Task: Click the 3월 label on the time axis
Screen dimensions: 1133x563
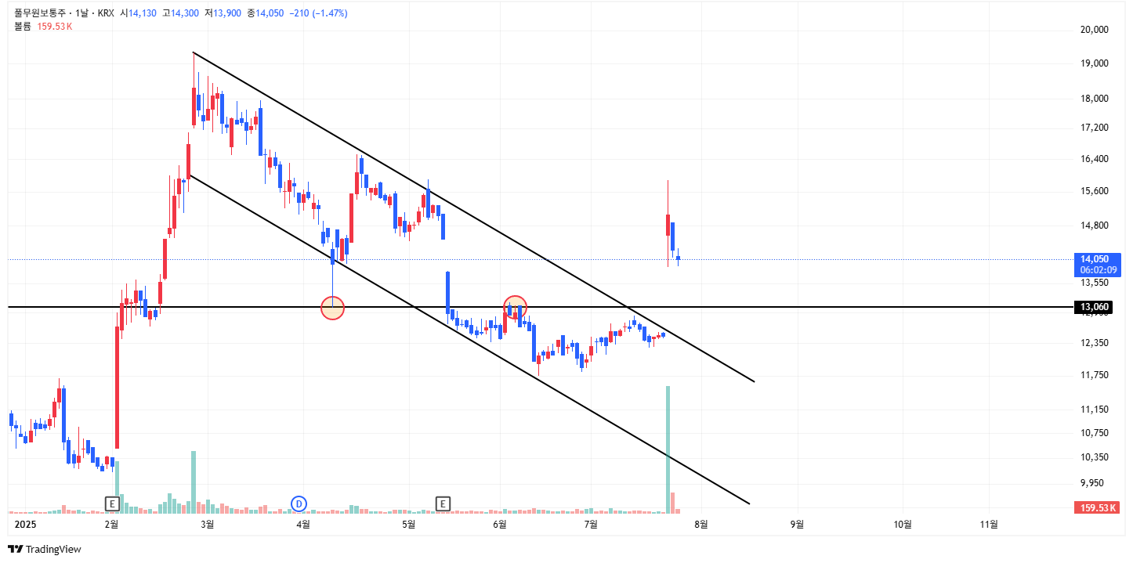Action: 208,525
